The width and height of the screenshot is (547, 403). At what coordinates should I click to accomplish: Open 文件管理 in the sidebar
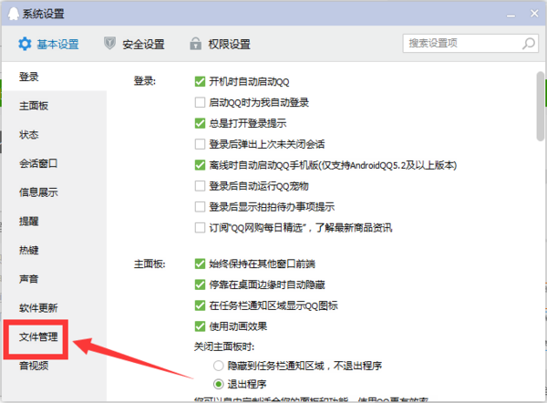[x=38, y=337]
